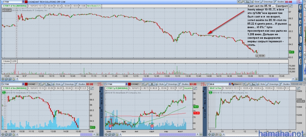Click green 83.9 last price tag on main chart axis
Screen dimensions: 306x137
point(292,52)
